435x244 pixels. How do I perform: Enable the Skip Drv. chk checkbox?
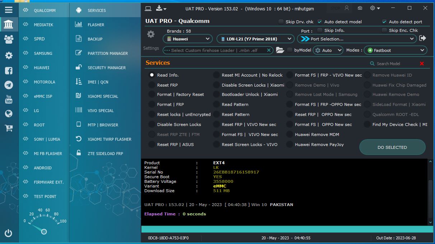281,22
